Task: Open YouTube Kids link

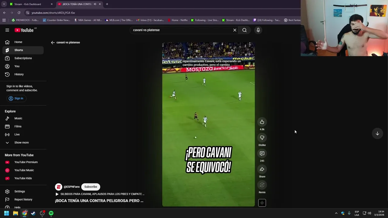Action: (23, 178)
